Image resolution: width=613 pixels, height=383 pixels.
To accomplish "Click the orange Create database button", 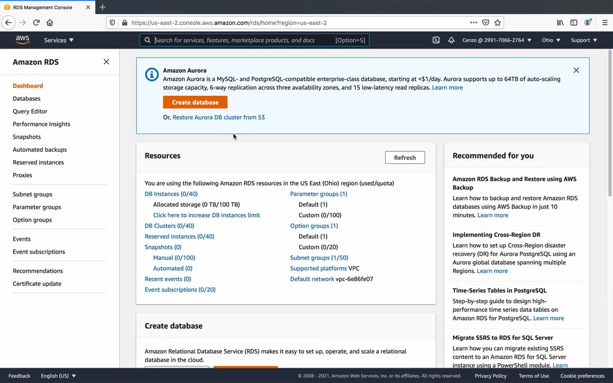I will pos(195,102).
